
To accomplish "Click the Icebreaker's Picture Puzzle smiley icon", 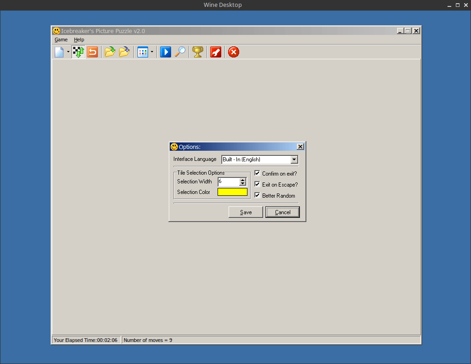I will click(x=57, y=31).
